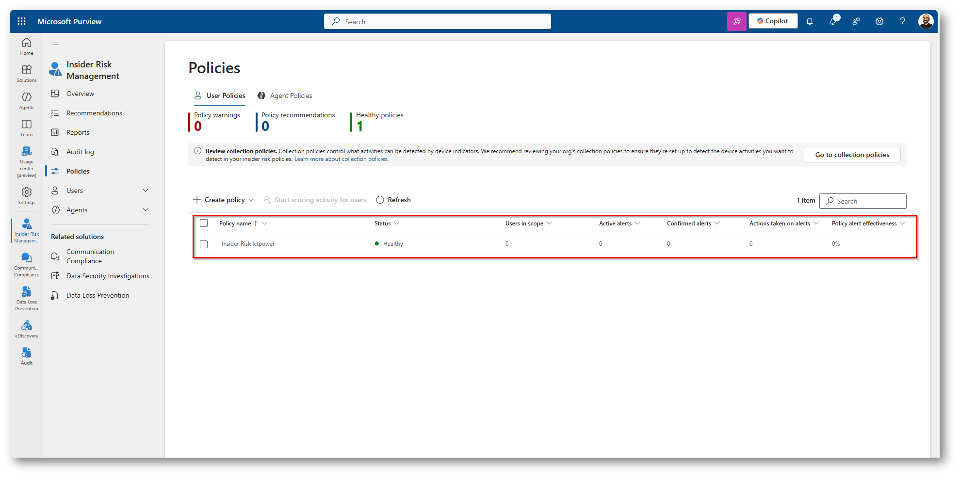Open Usage center (preview)
The height and width of the screenshot is (478, 960).
[x=27, y=162]
